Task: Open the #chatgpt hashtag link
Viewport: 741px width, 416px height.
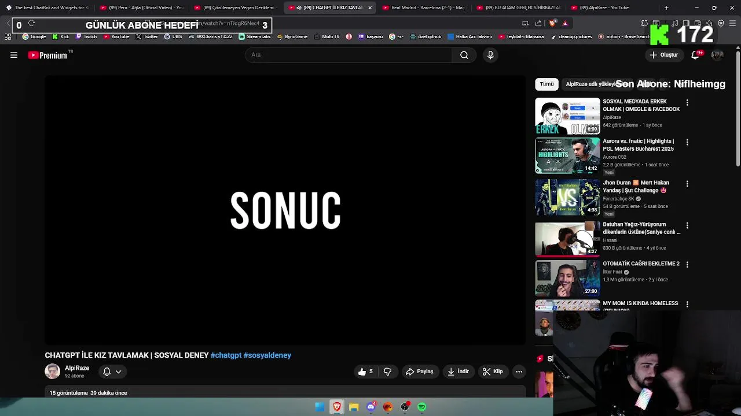Action: click(x=226, y=355)
